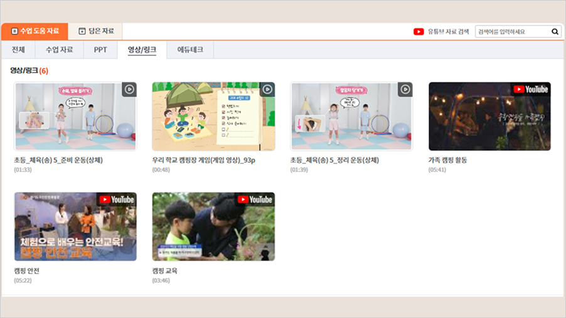The image size is (566, 318).
Task: Click play icon on 준비 운동 video
Action: click(129, 90)
